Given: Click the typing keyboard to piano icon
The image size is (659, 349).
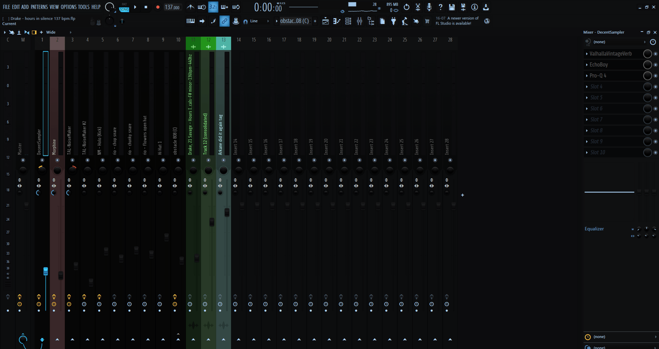Looking at the screenshot, I should click(190, 21).
